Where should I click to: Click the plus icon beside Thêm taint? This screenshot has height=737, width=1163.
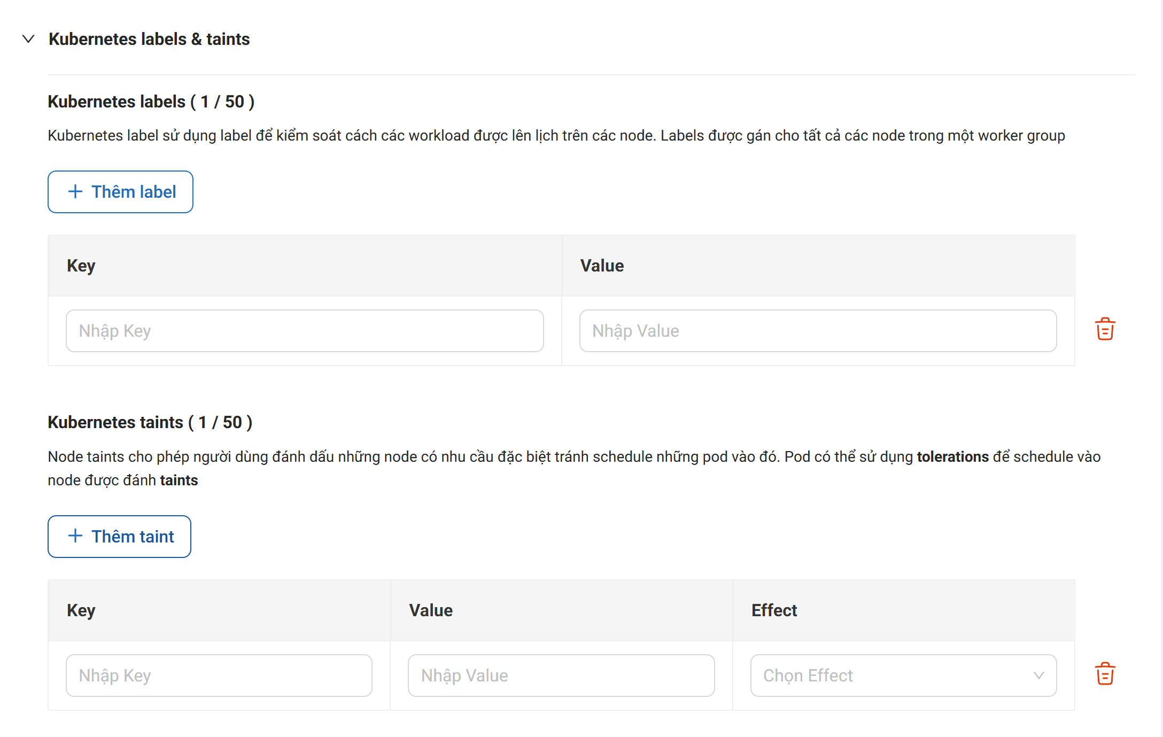(75, 536)
